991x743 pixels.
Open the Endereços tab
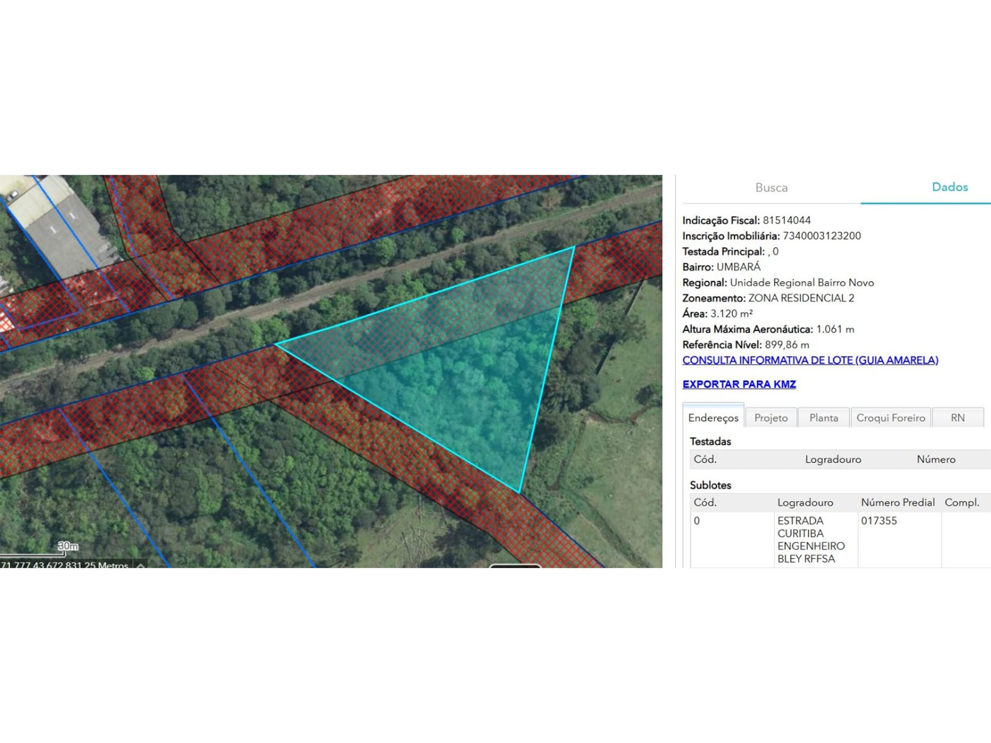713,417
